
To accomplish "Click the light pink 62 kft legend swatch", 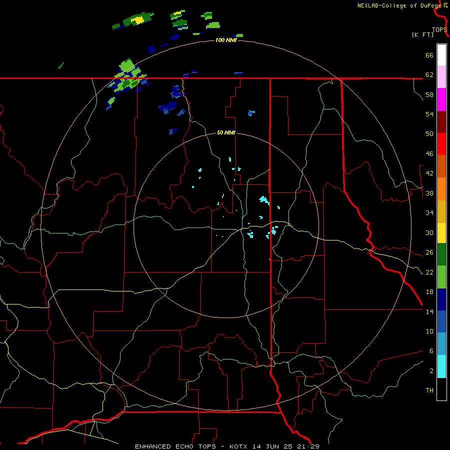I will (441, 76).
